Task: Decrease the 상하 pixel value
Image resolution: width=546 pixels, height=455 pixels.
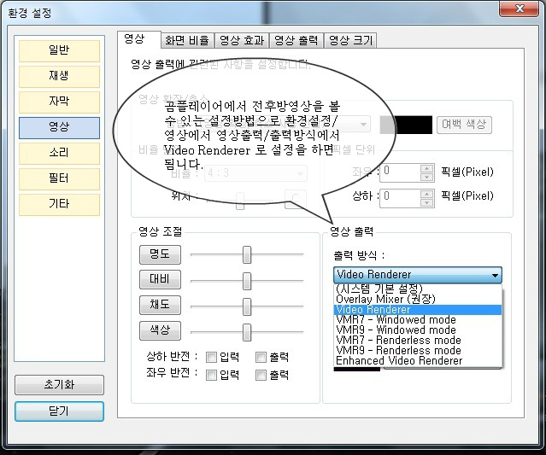Action: pos(427,203)
